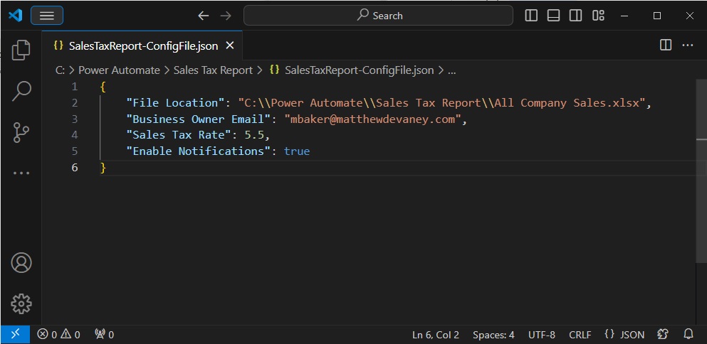Click the ports forwarded indicator
Image resolution: width=707 pixels, height=344 pixels.
click(x=104, y=335)
